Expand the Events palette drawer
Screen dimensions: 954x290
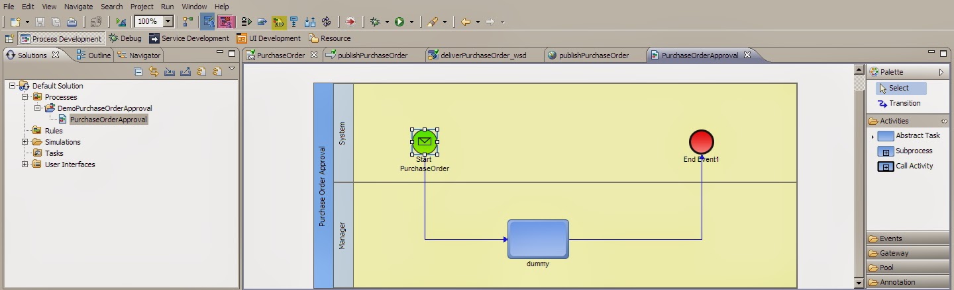click(908, 238)
